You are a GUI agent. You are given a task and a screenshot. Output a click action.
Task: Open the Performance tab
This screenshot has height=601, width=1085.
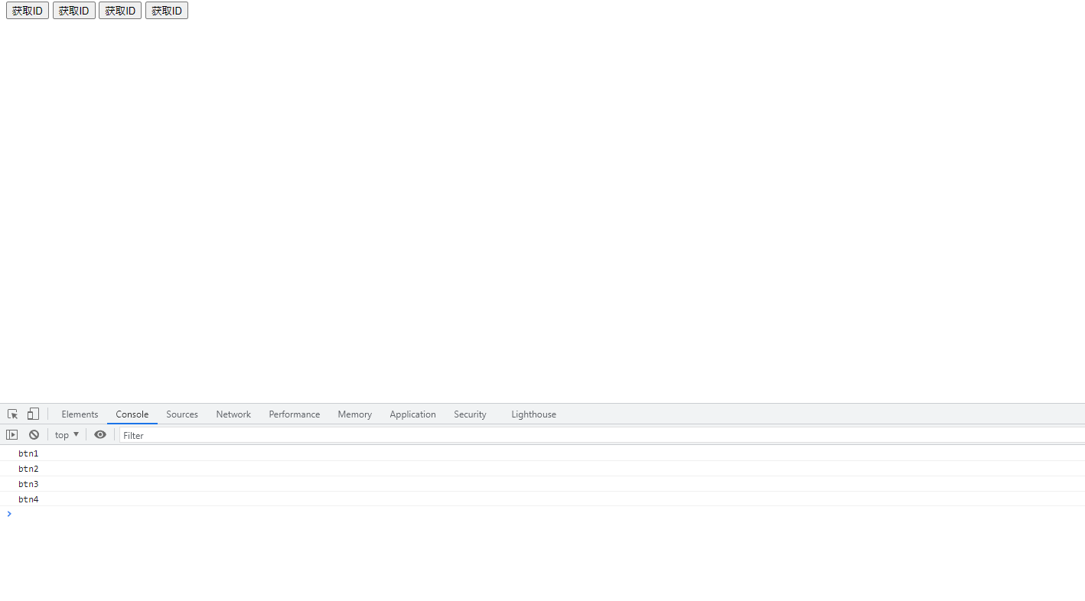coord(295,414)
